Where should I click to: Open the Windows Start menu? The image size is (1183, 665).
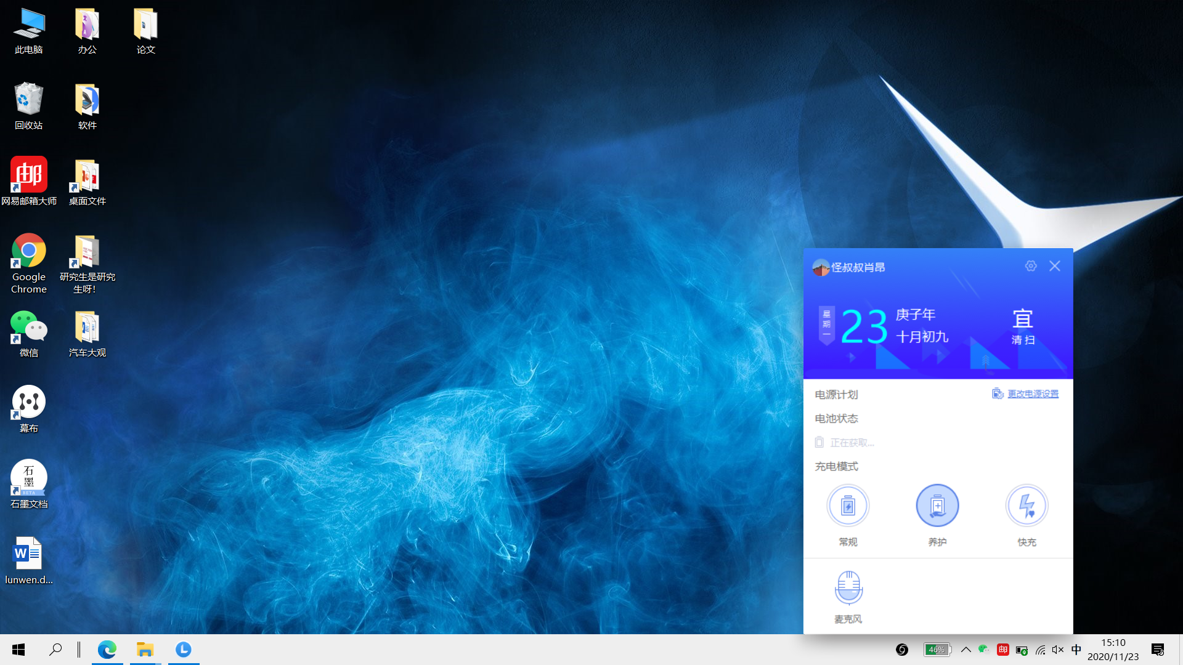[x=18, y=650]
